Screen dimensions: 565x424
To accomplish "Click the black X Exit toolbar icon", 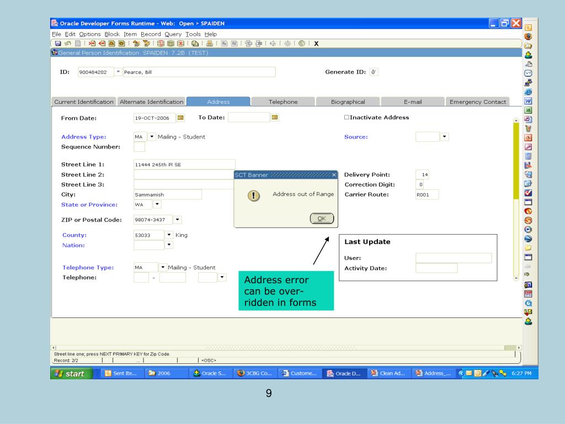I will pos(316,44).
